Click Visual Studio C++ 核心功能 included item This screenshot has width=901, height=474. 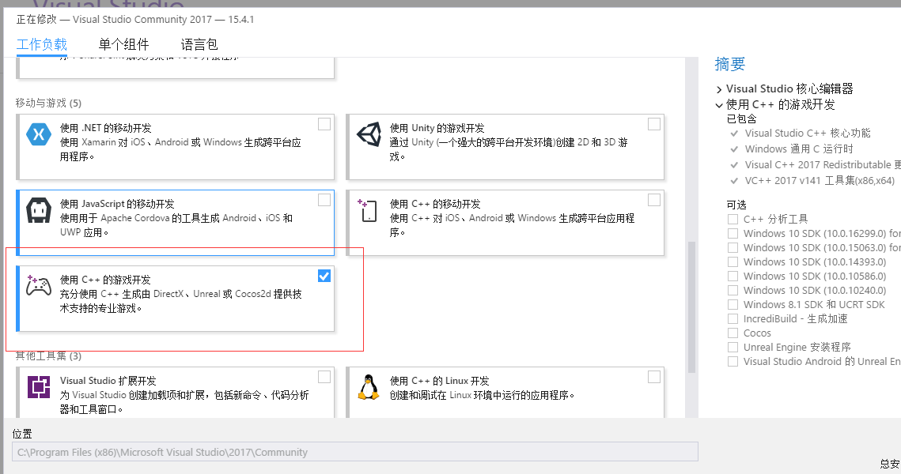(x=808, y=134)
